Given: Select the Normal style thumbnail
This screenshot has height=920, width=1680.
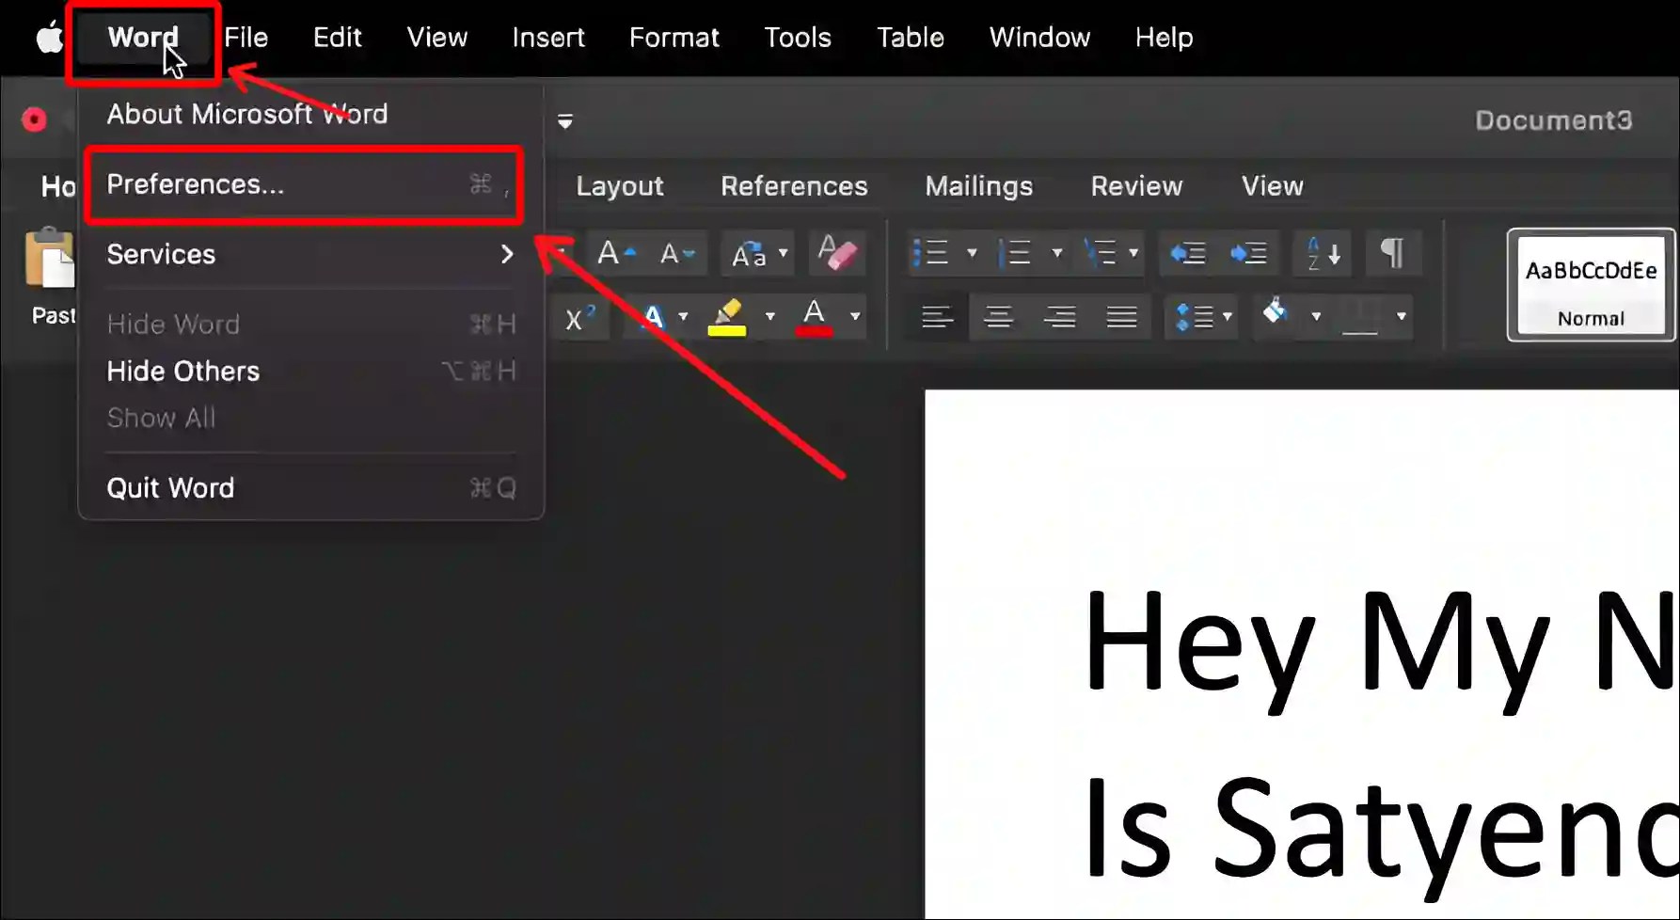Looking at the screenshot, I should tap(1591, 284).
